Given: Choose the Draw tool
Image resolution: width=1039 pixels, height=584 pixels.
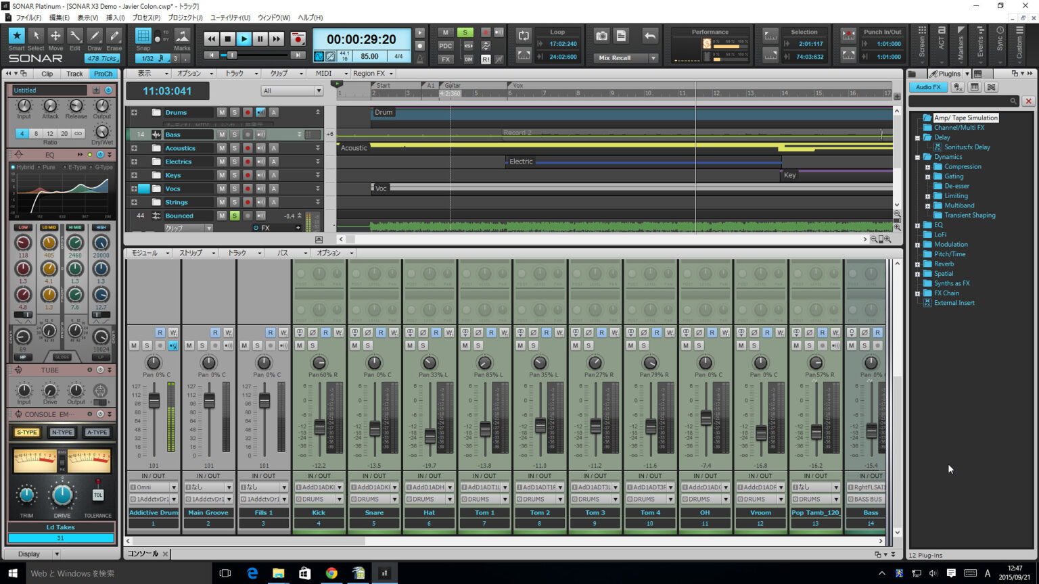Looking at the screenshot, I should coord(95,36).
